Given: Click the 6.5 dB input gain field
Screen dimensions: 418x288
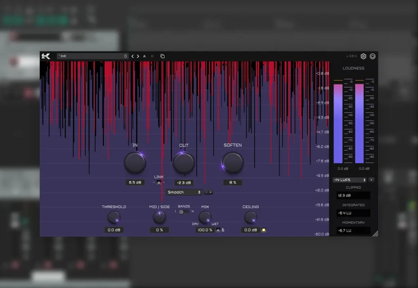Looking at the screenshot, I should click(135, 182).
